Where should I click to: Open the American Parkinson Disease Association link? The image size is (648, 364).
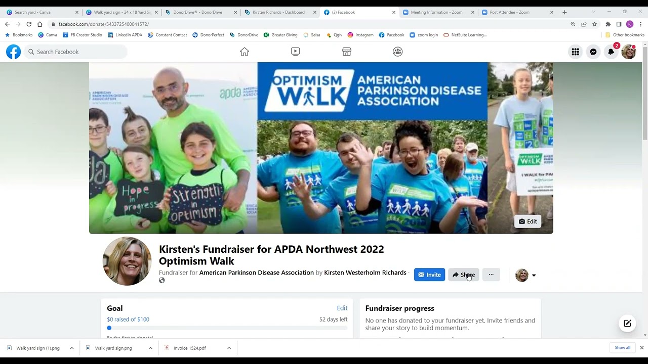257,272
